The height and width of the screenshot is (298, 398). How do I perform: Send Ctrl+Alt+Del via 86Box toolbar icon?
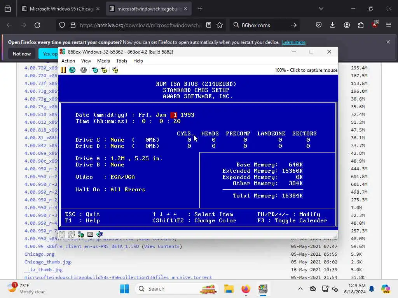[95, 70]
